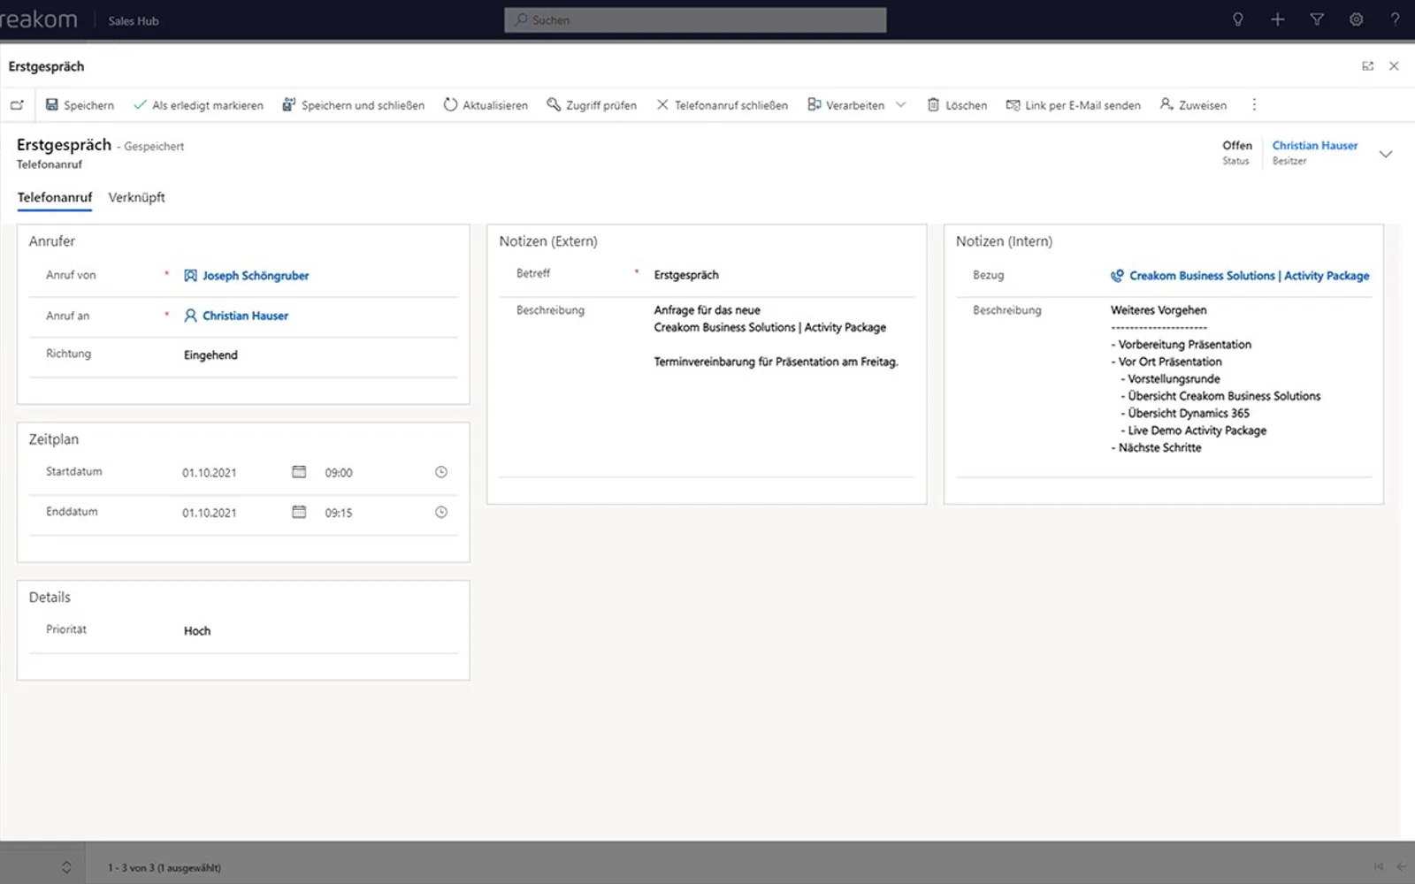Delete record via Löschen
Viewport: 1415px width, 884px height.
point(957,105)
